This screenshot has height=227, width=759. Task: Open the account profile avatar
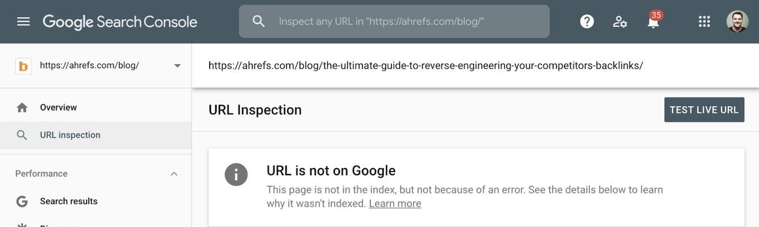click(737, 22)
